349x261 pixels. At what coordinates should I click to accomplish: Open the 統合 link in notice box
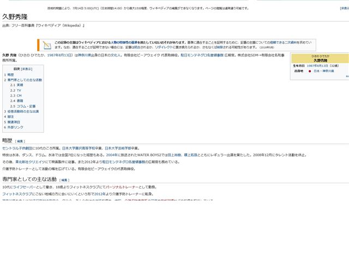coord(136,47)
